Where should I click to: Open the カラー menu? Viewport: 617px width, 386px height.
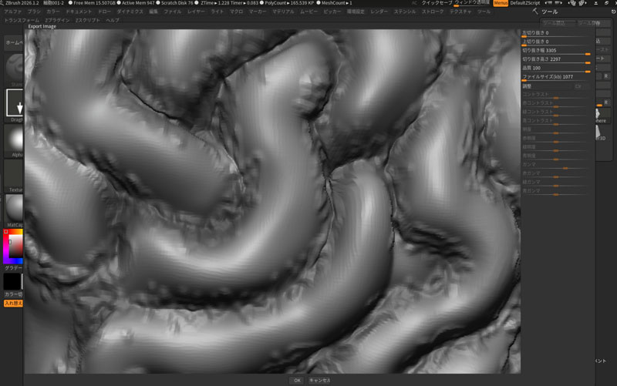pyautogui.click(x=52, y=12)
